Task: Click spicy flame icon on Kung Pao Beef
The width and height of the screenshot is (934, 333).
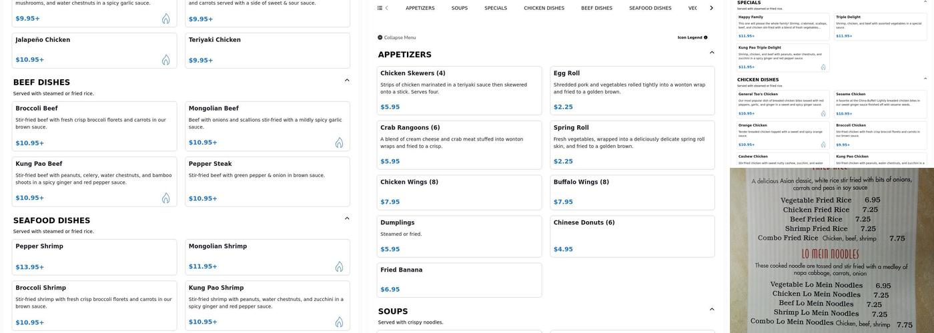Action: coord(165,198)
